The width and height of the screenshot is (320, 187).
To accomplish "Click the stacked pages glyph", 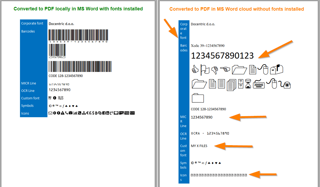I will point(232,85).
